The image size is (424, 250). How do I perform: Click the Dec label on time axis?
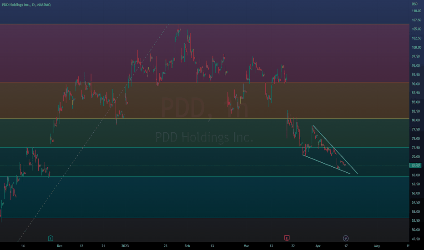click(60, 246)
